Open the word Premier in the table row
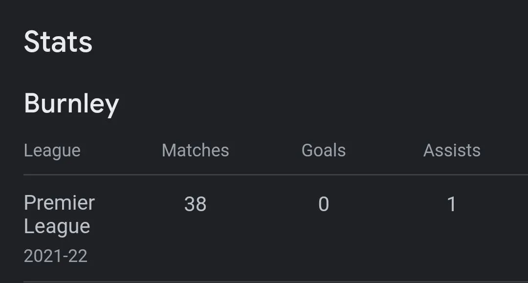The height and width of the screenshot is (283, 528). (x=59, y=203)
